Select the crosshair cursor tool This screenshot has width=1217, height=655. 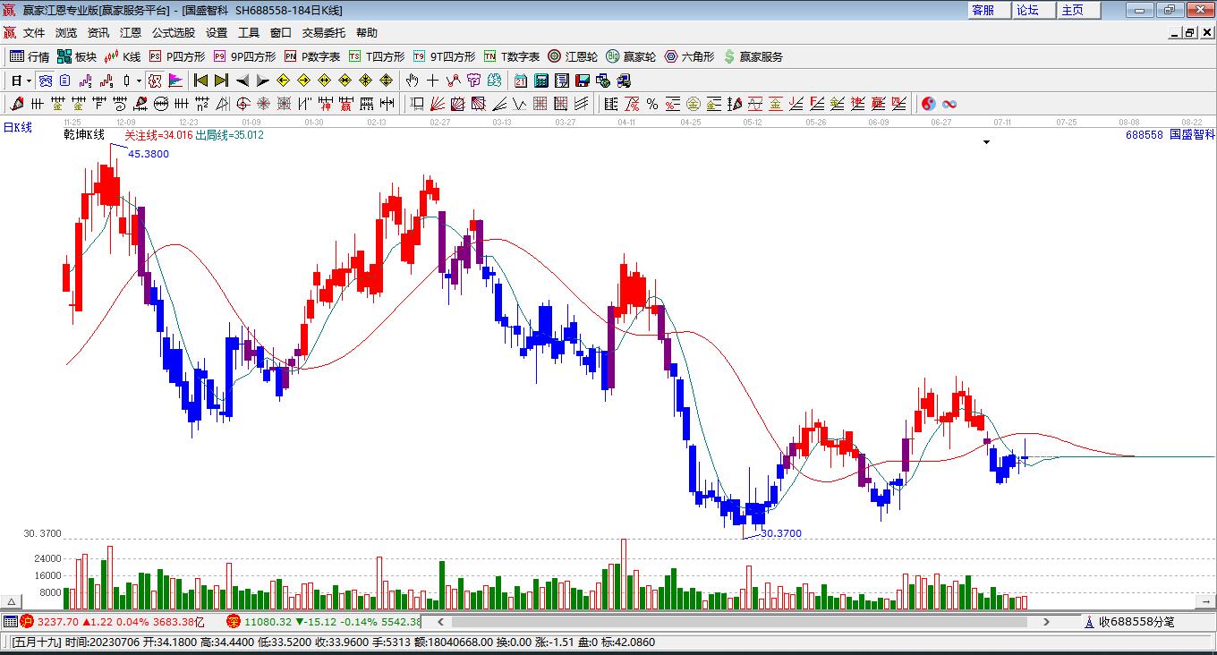[432, 81]
